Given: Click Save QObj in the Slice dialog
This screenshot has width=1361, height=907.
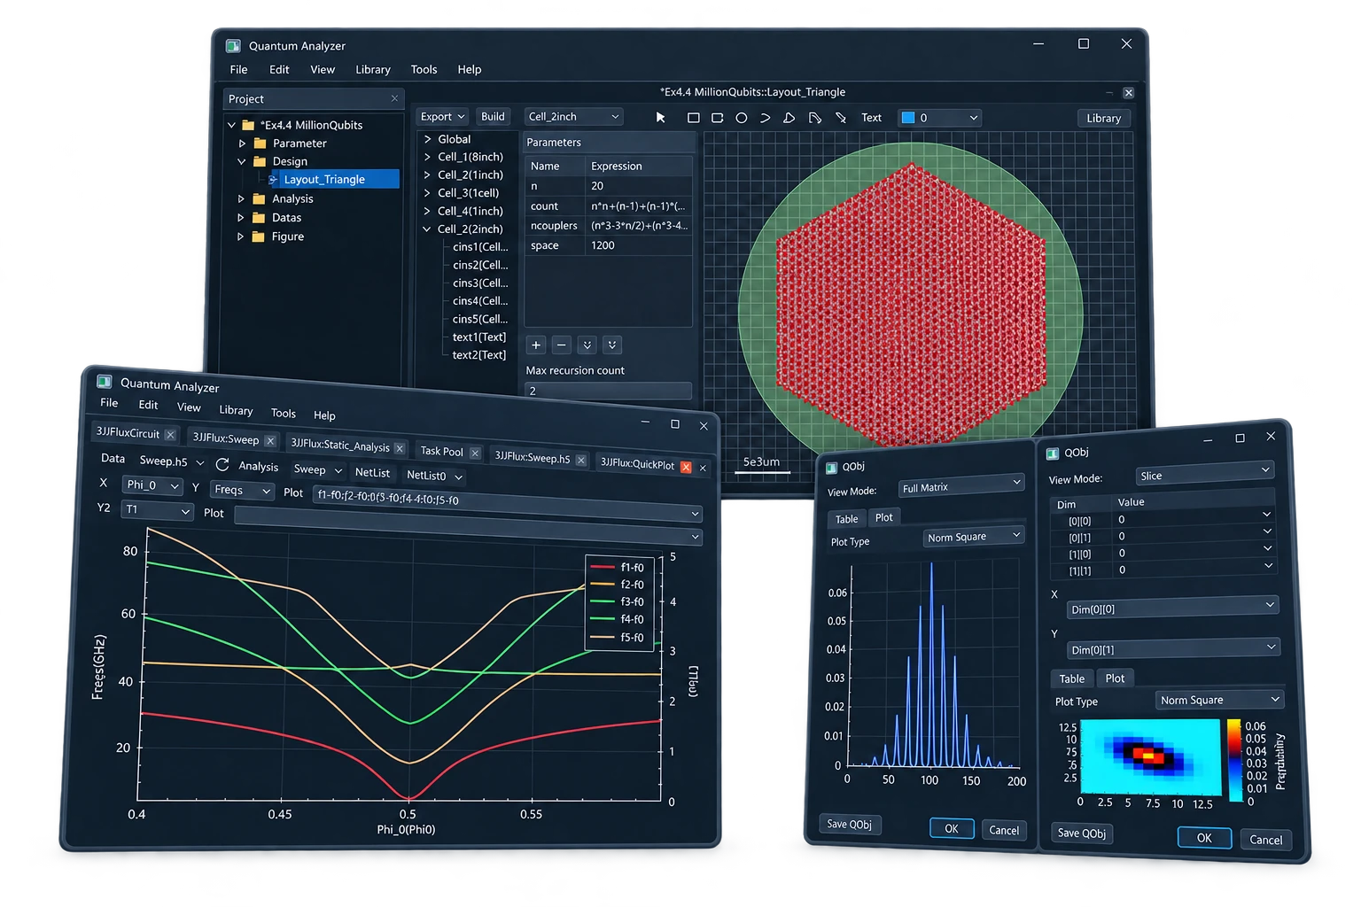Looking at the screenshot, I should click(x=1082, y=833).
